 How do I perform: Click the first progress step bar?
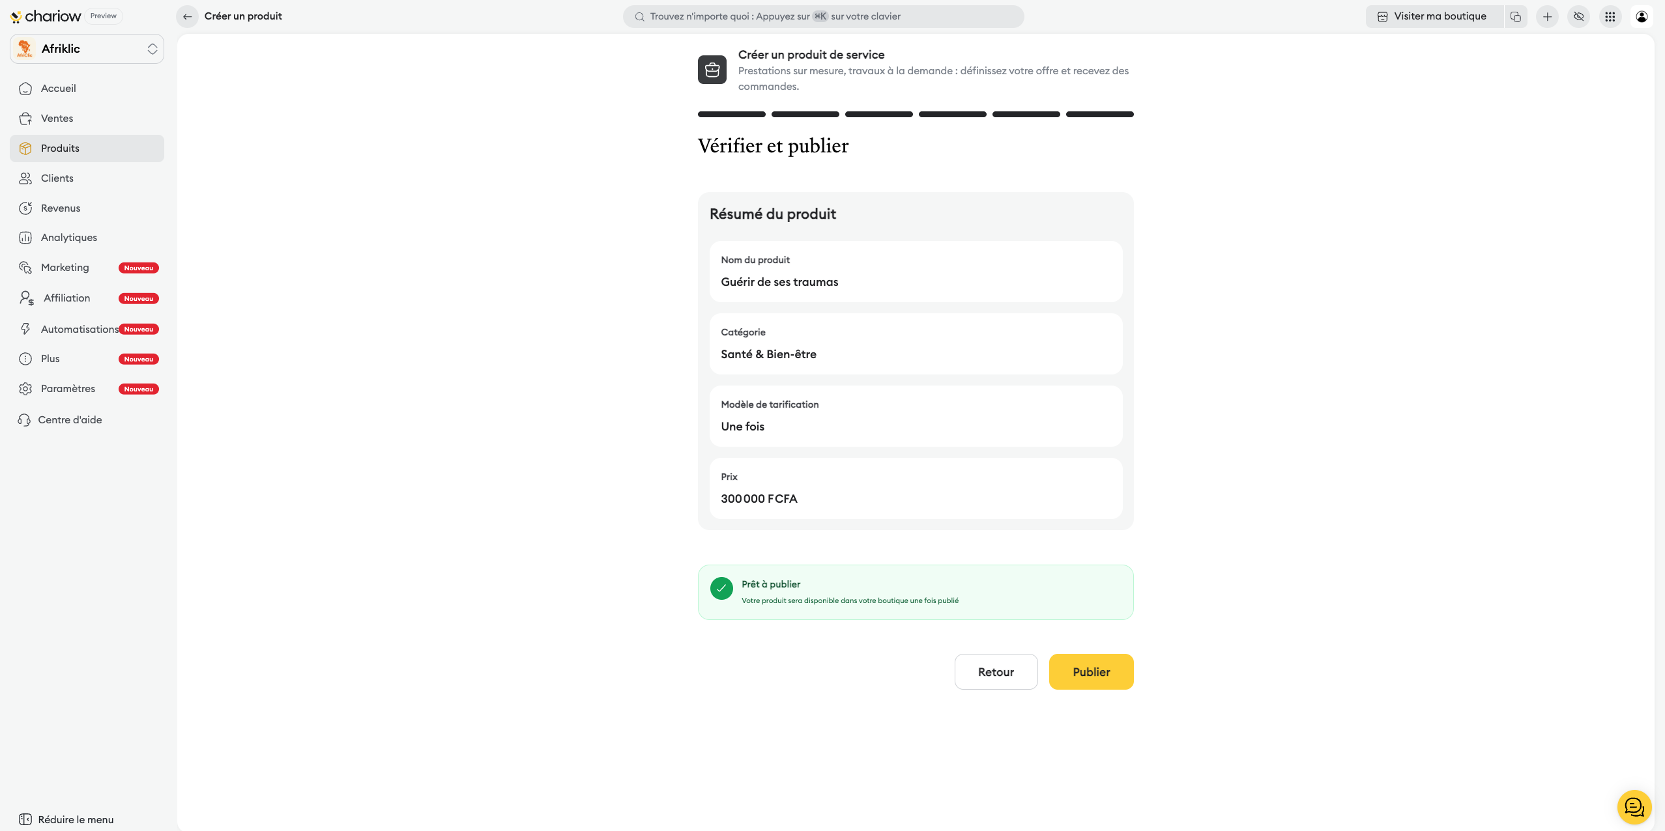coord(731,114)
